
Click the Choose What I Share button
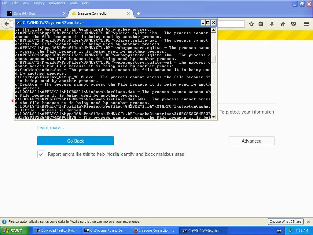pos(285,222)
